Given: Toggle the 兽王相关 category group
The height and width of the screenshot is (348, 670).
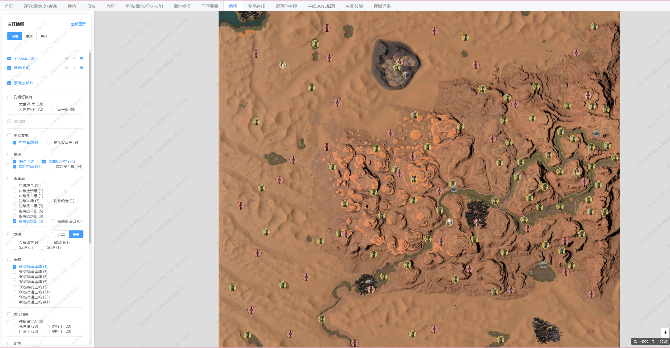Looking at the screenshot, I should [9, 314].
